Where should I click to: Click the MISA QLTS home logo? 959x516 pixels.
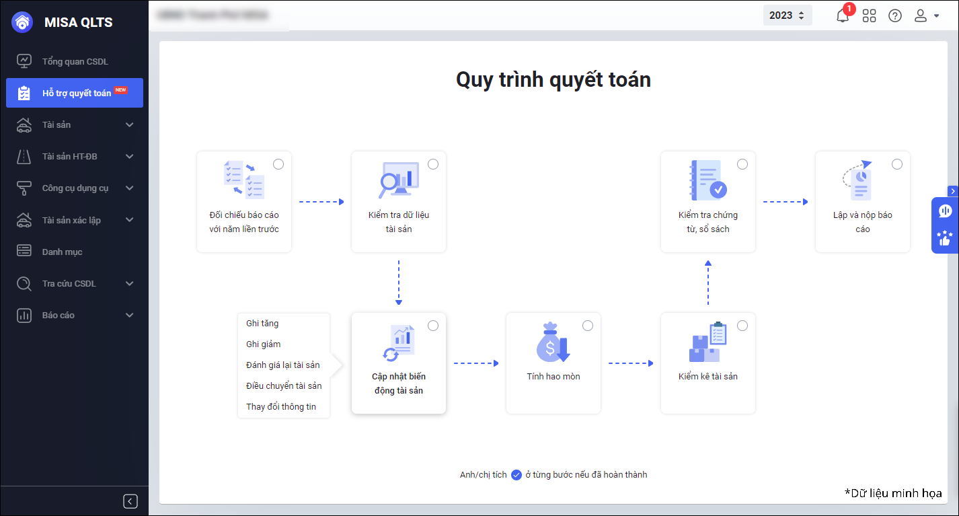22,22
